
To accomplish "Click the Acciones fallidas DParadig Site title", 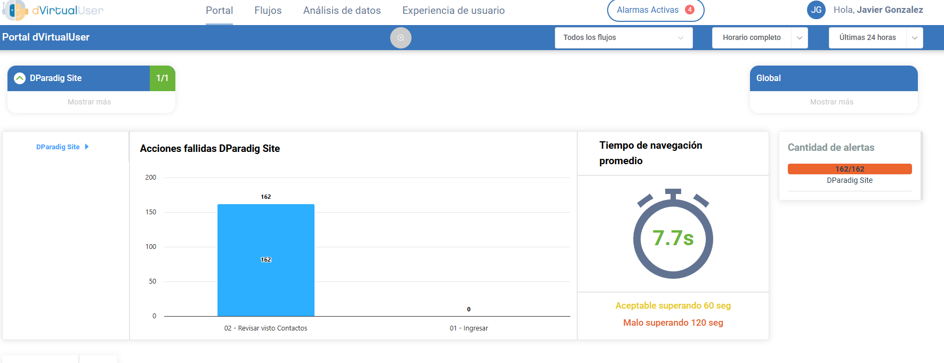I will (210, 149).
